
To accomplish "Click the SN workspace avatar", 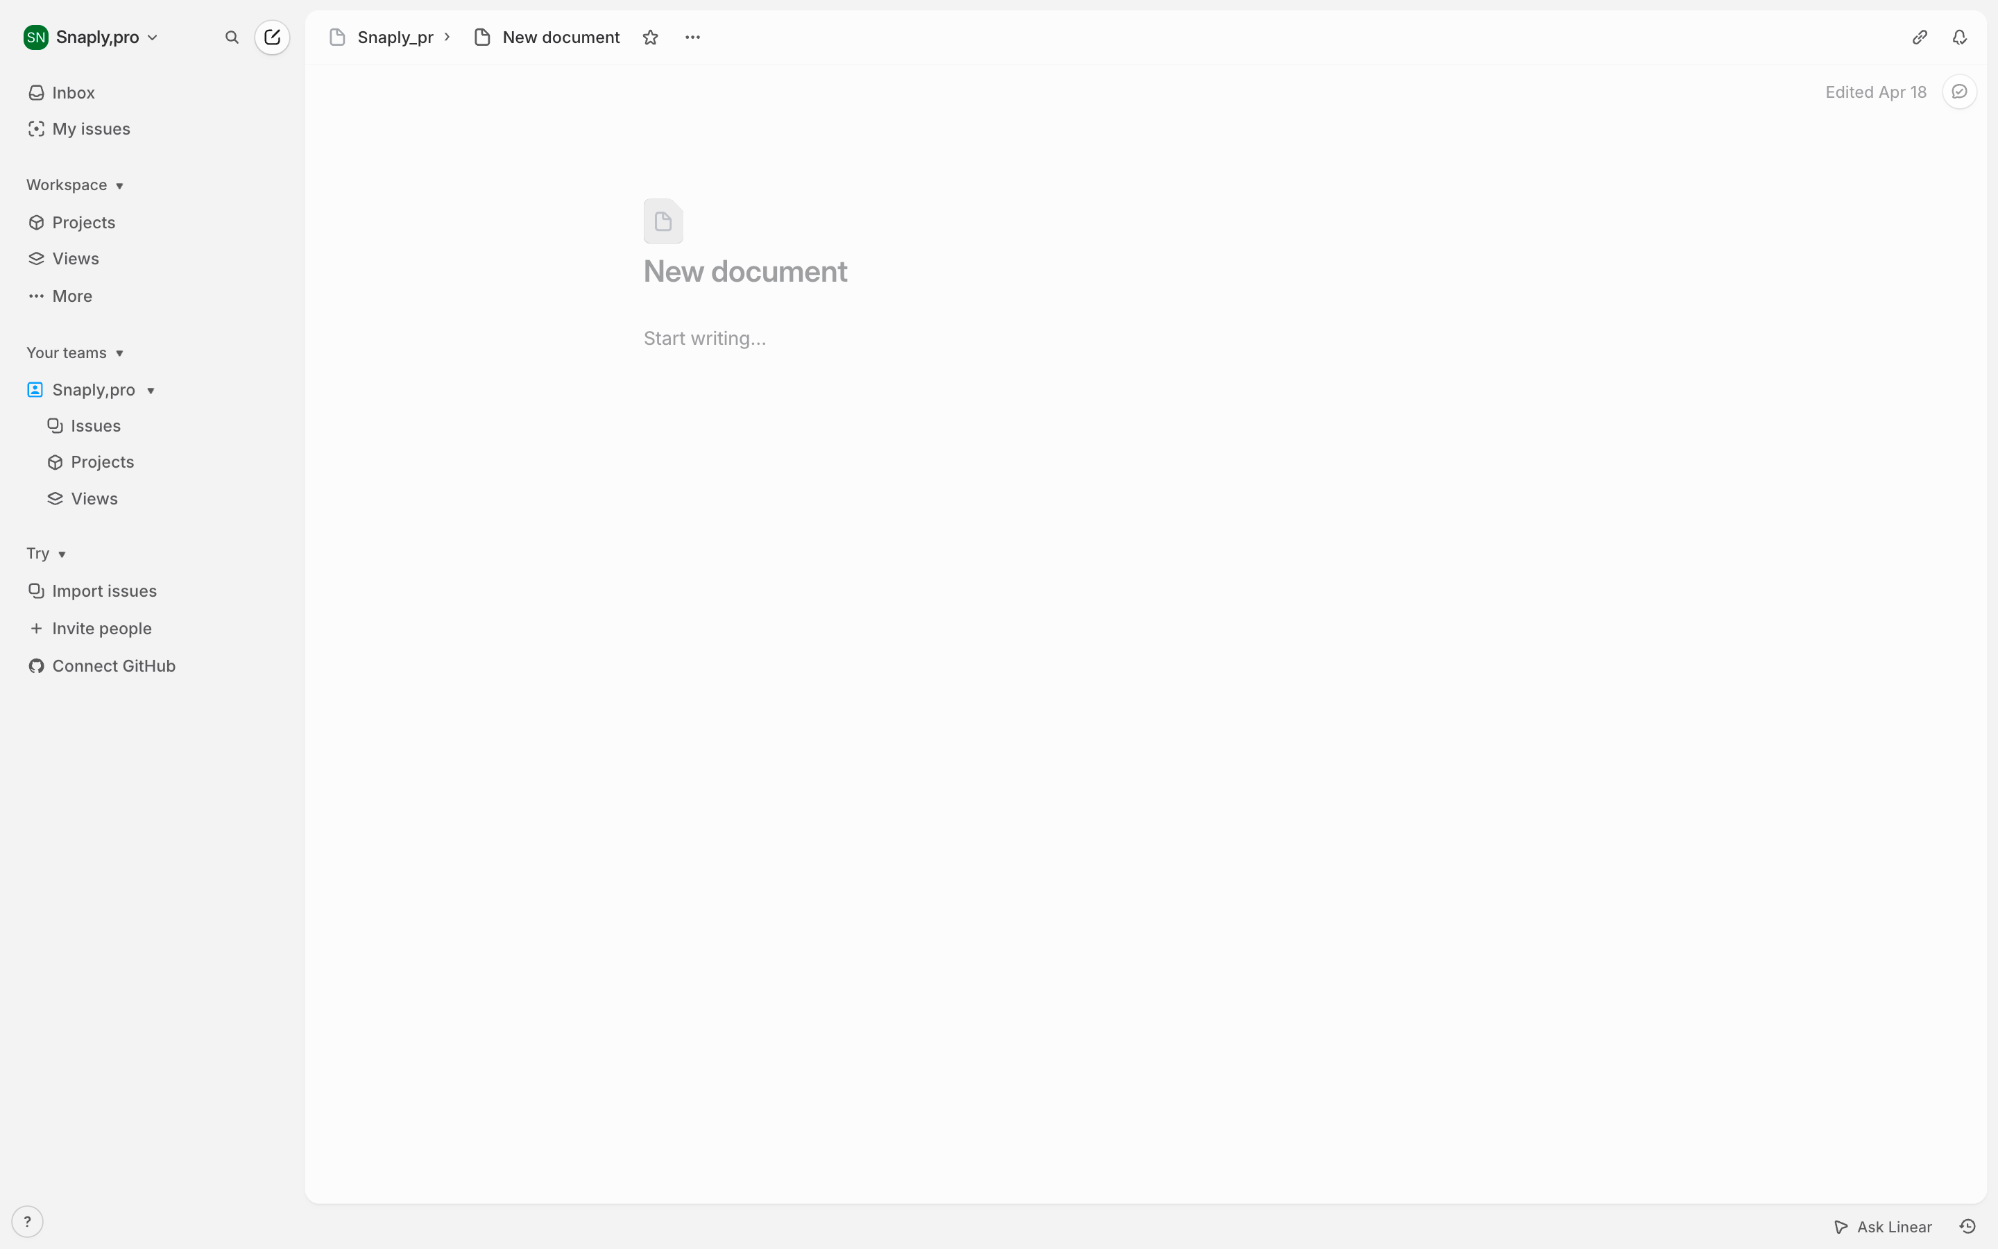I will (x=35, y=37).
